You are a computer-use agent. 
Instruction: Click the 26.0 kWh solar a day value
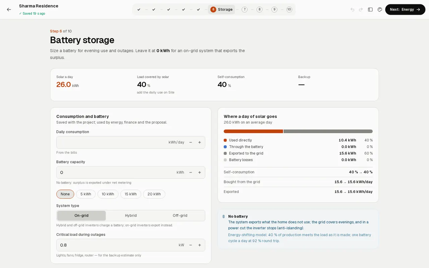tap(68, 85)
